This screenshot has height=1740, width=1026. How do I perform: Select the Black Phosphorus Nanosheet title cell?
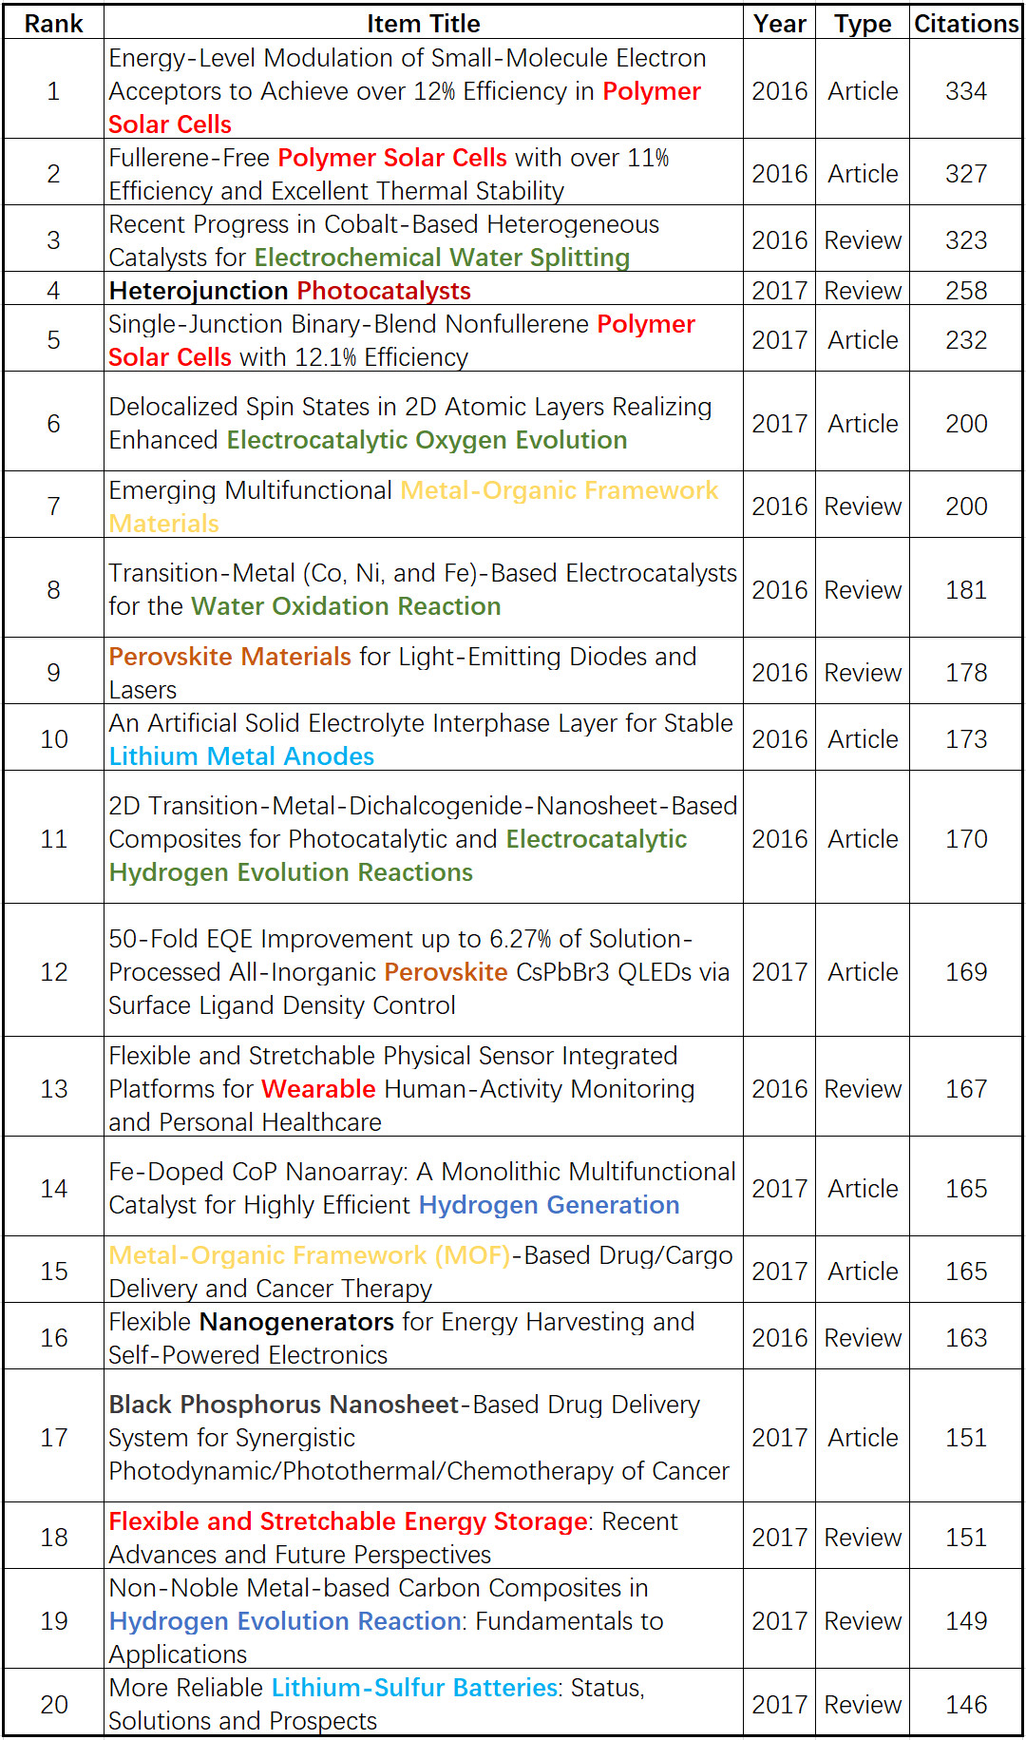pyautogui.click(x=418, y=1438)
